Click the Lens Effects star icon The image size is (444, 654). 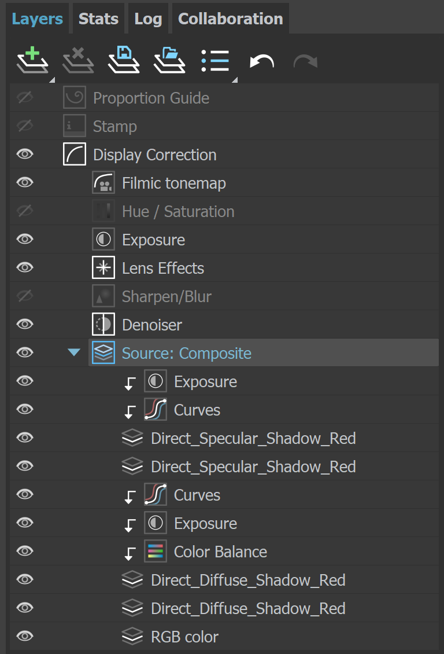point(103,269)
